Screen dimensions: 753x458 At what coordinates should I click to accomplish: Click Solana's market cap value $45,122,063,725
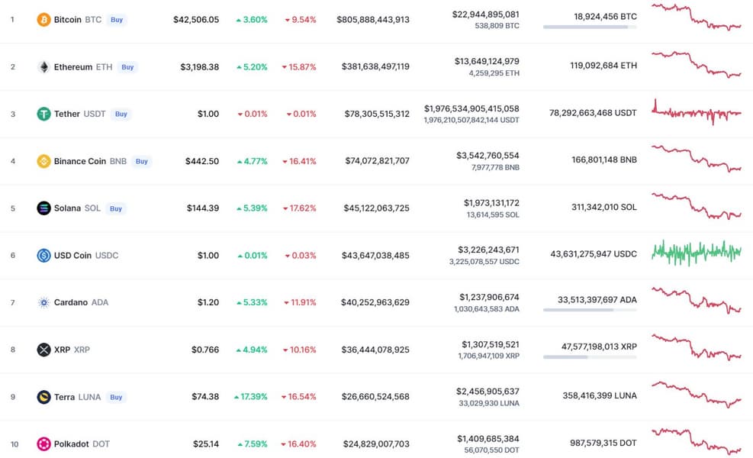372,208
